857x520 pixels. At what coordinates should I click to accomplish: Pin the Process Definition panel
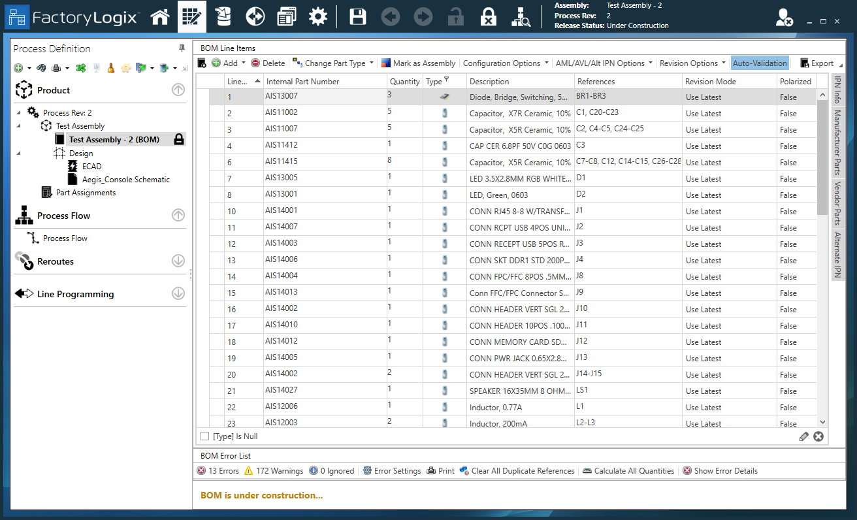(181, 48)
